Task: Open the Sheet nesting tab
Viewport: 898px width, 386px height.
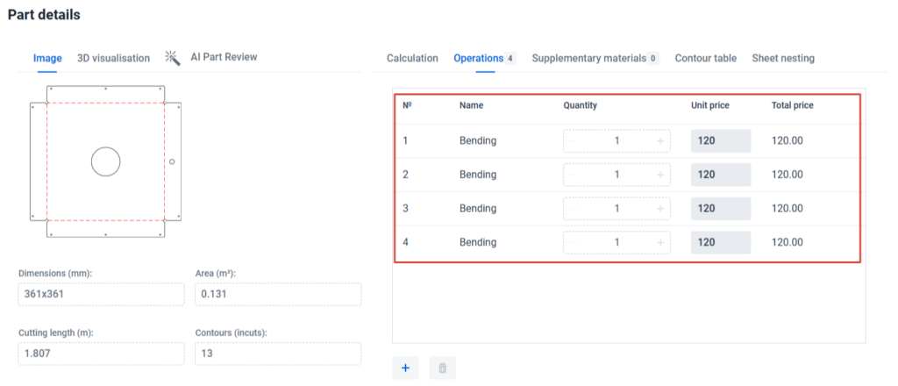Action: tap(782, 59)
